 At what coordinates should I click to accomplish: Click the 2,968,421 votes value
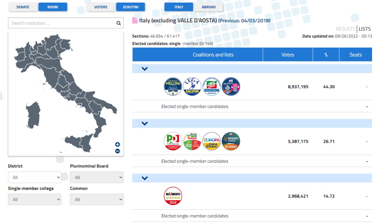(x=298, y=196)
